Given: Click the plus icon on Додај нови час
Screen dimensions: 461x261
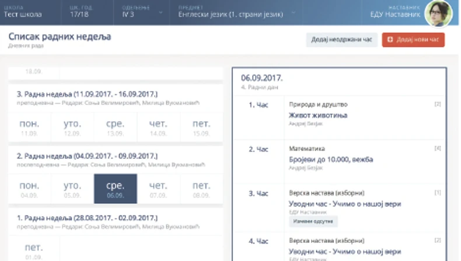Looking at the screenshot, I should coord(392,40).
